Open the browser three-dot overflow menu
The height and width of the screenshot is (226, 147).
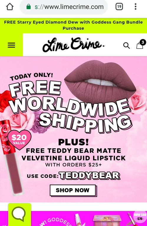point(136,7)
